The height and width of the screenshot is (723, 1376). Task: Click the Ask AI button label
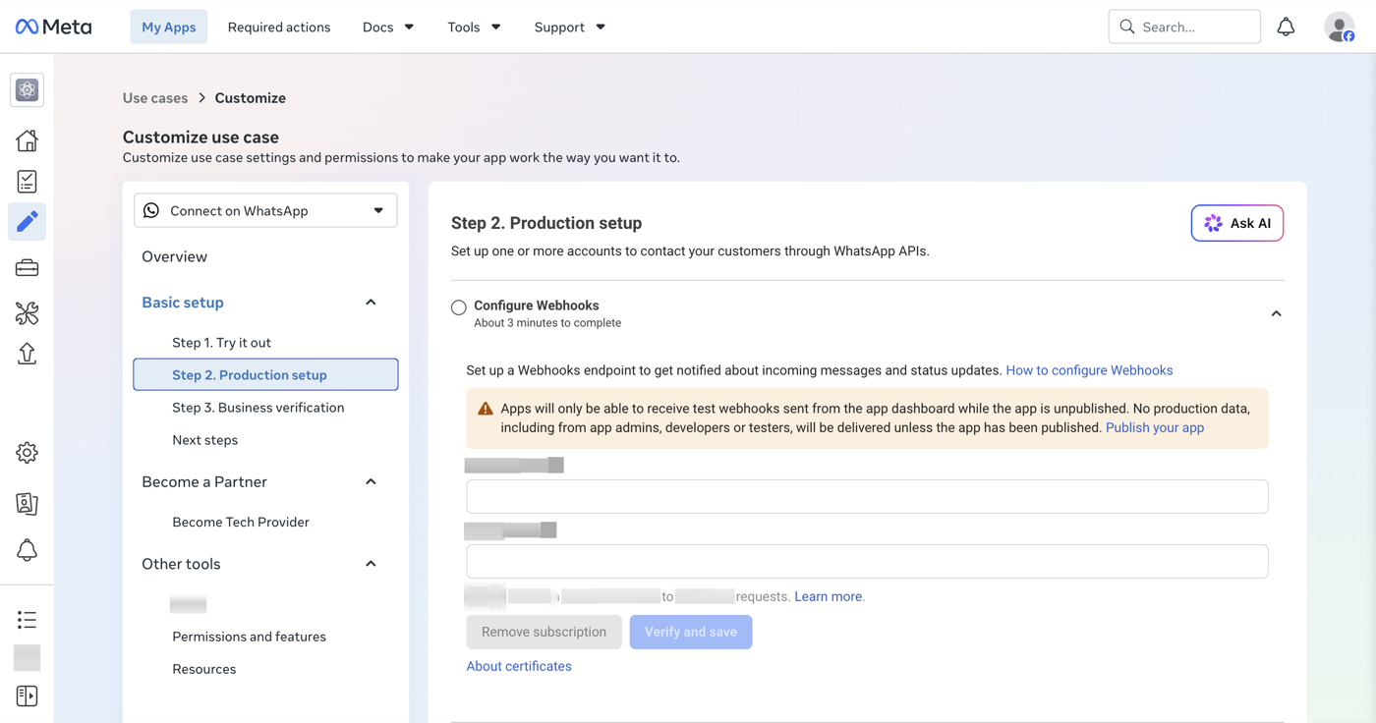coord(1250,223)
